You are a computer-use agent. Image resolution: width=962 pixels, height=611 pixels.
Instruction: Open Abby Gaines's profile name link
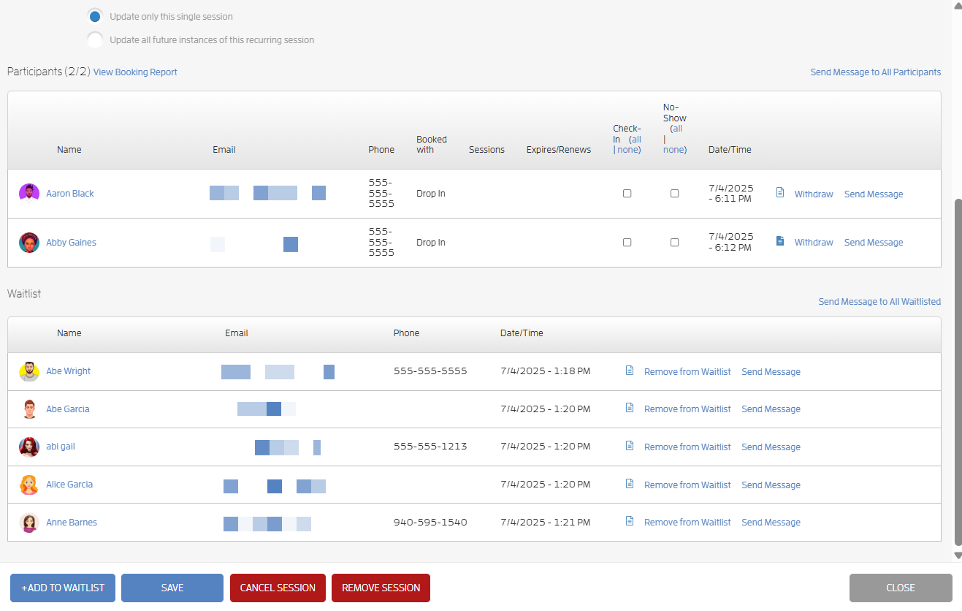71,243
